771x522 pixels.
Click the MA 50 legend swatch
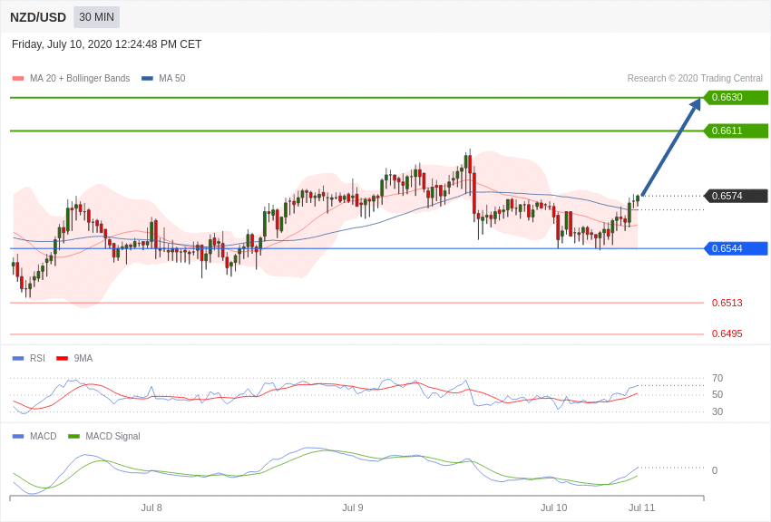148,78
